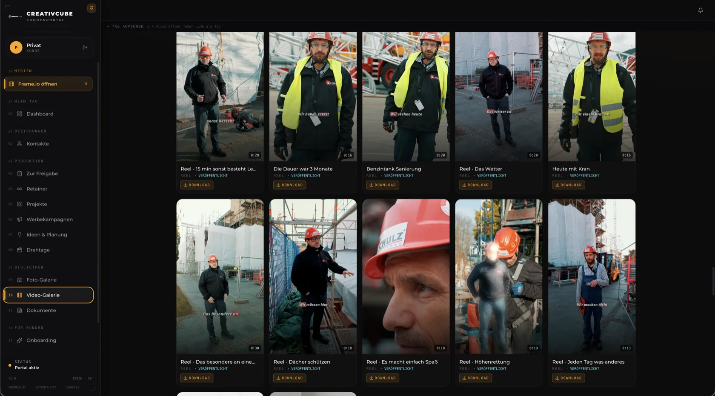Download 'Reel - 15 min sonst besteht' video
The height and width of the screenshot is (396, 715).
point(197,185)
